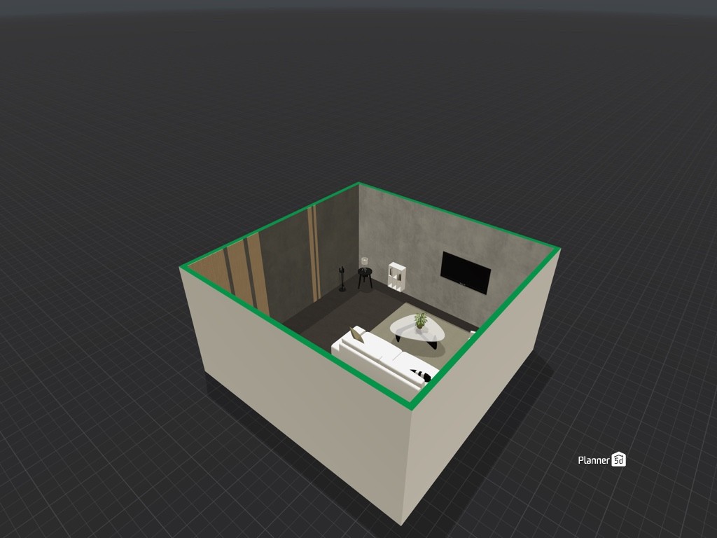Select the oval glass coffee table
717x538 pixels.
point(418,328)
